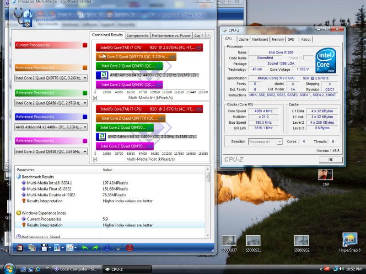The image size is (366, 274).
Task: Go back with the green left arrow
Action: (85, 248)
